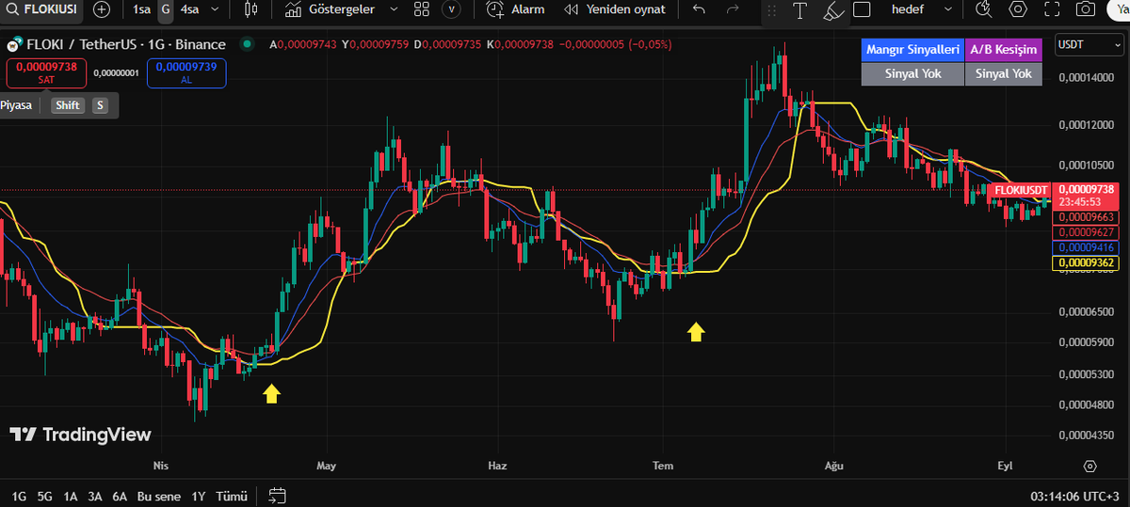This screenshot has height=507, width=1130.
Task: Expand the Göstergeler favorites chevron
Action: [x=393, y=9]
